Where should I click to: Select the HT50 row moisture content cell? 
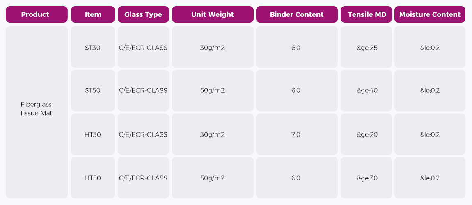click(x=430, y=178)
